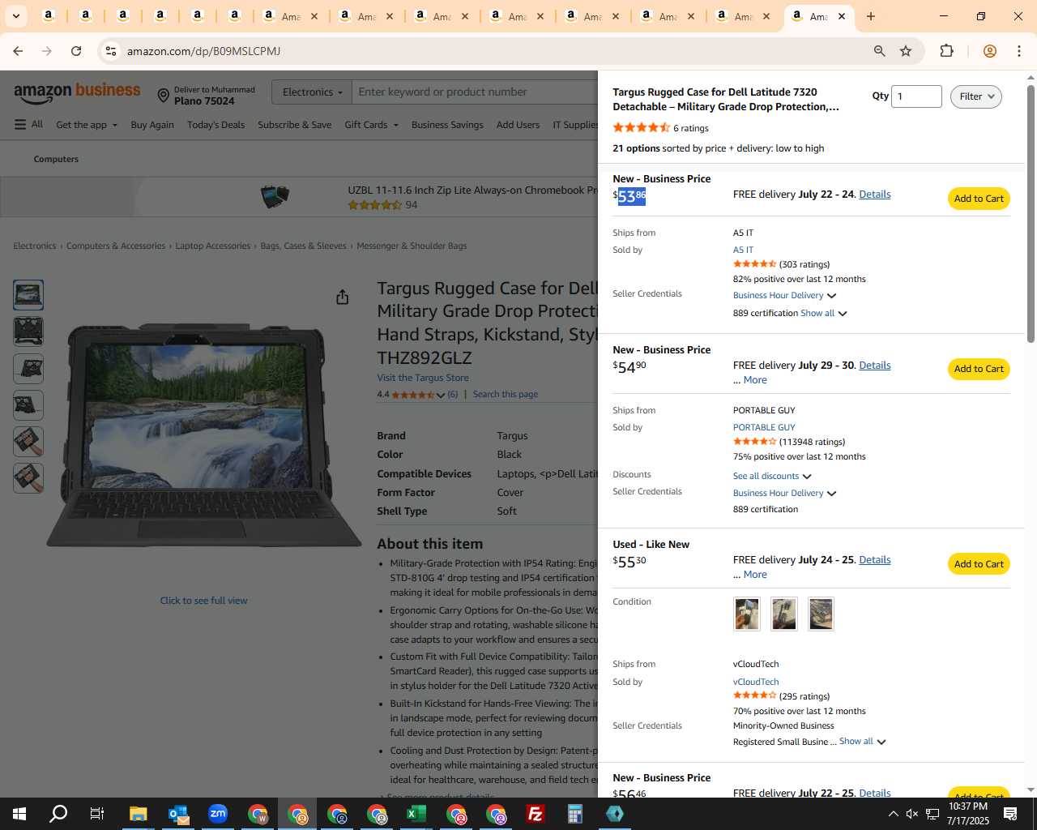Viewport: 1037px width, 830px height.
Task: Open the Get the app dropdown
Action: (87, 125)
